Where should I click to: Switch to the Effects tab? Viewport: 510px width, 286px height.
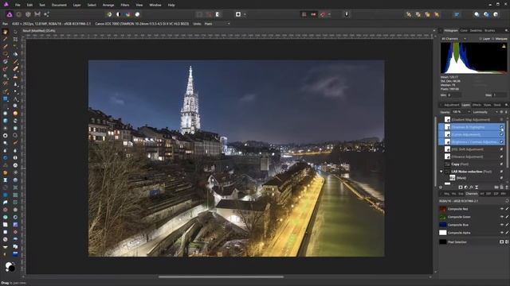477,105
